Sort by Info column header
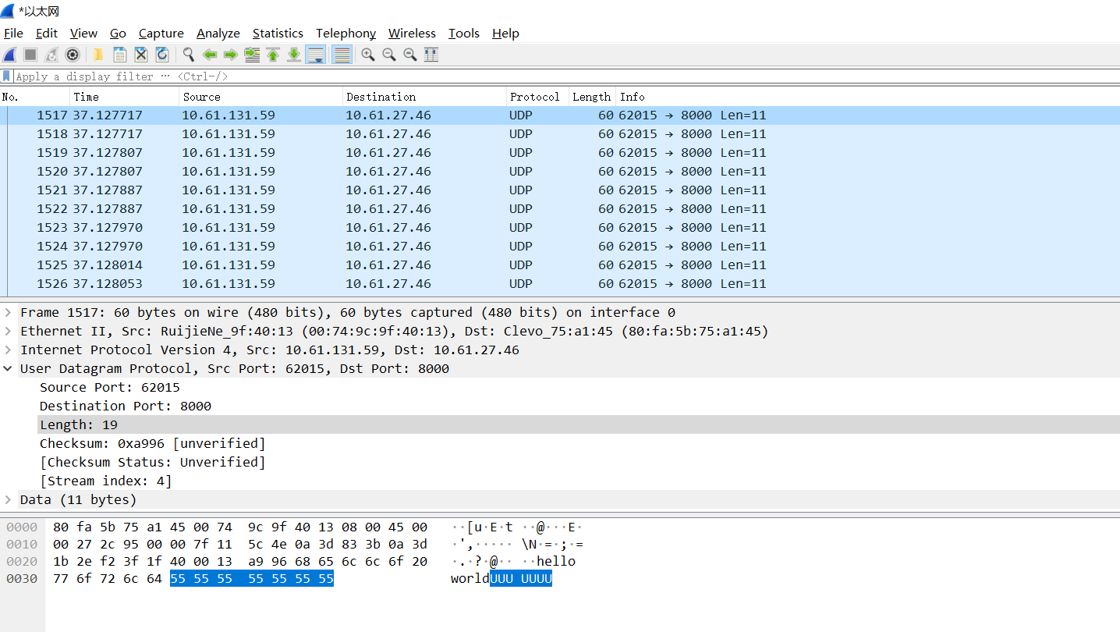The height and width of the screenshot is (632, 1120). pyautogui.click(x=867, y=97)
